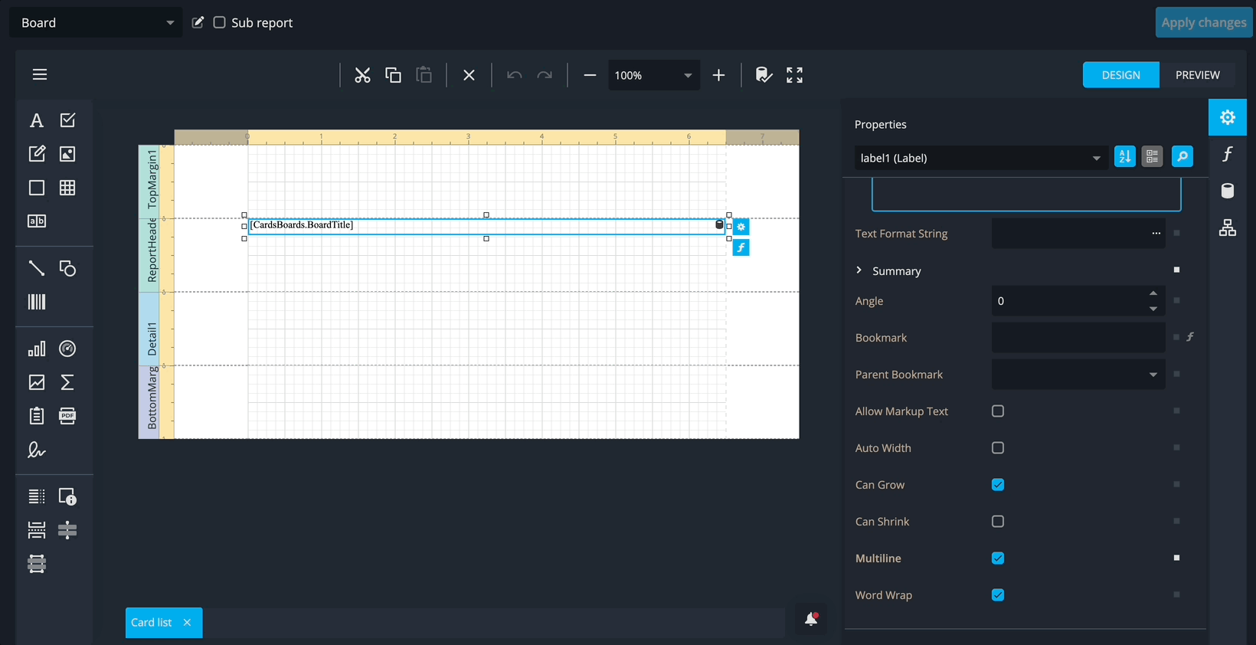The width and height of the screenshot is (1256, 645).
Task: Select the Character Comb tool
Action: pyautogui.click(x=36, y=221)
